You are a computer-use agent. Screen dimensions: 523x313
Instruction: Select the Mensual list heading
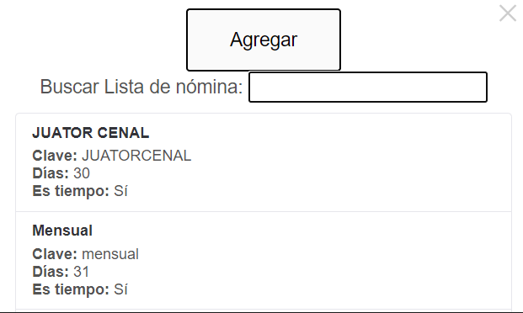62,231
